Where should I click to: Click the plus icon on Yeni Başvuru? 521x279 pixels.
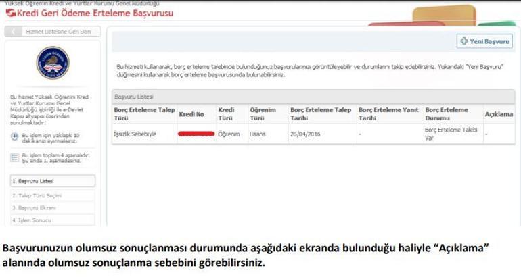pyautogui.click(x=464, y=41)
